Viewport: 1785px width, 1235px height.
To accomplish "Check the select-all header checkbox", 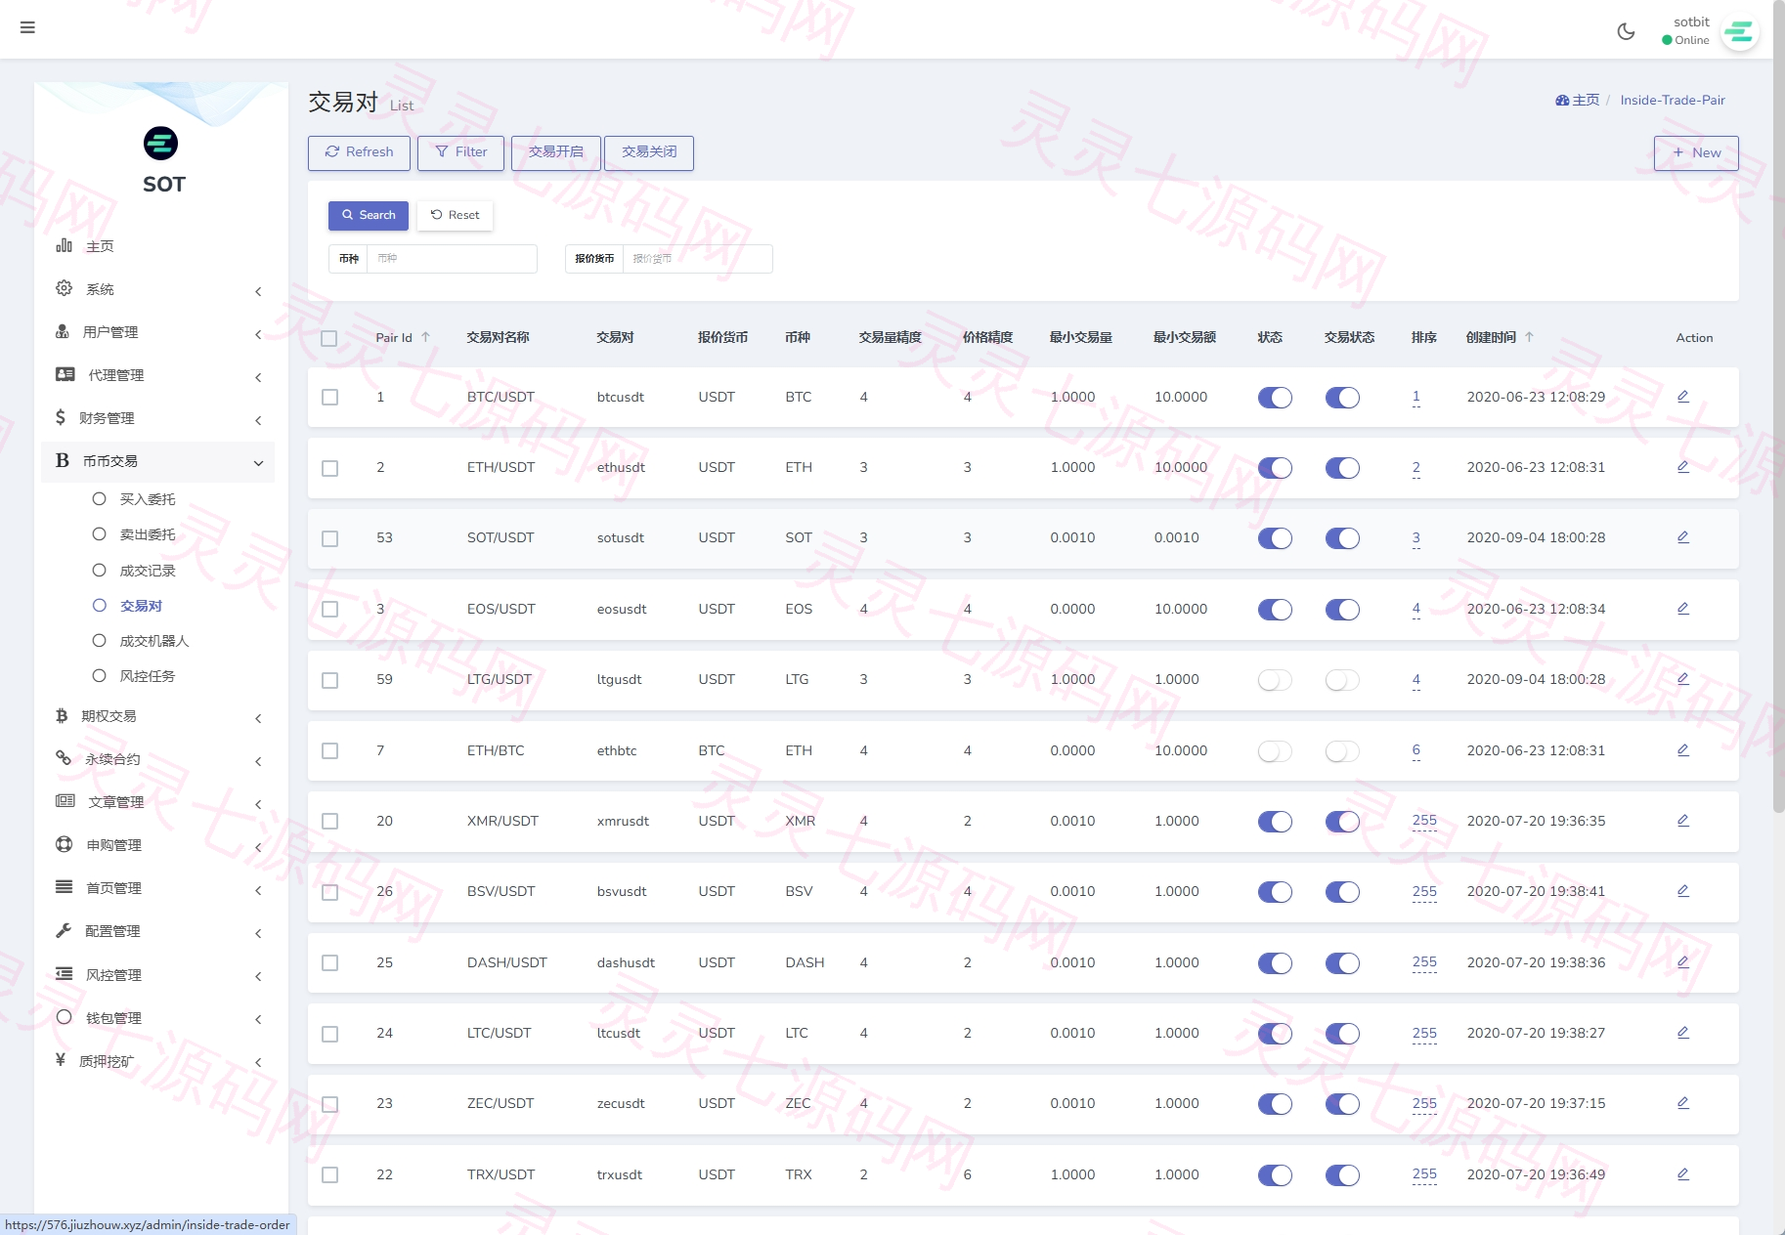I will point(329,338).
